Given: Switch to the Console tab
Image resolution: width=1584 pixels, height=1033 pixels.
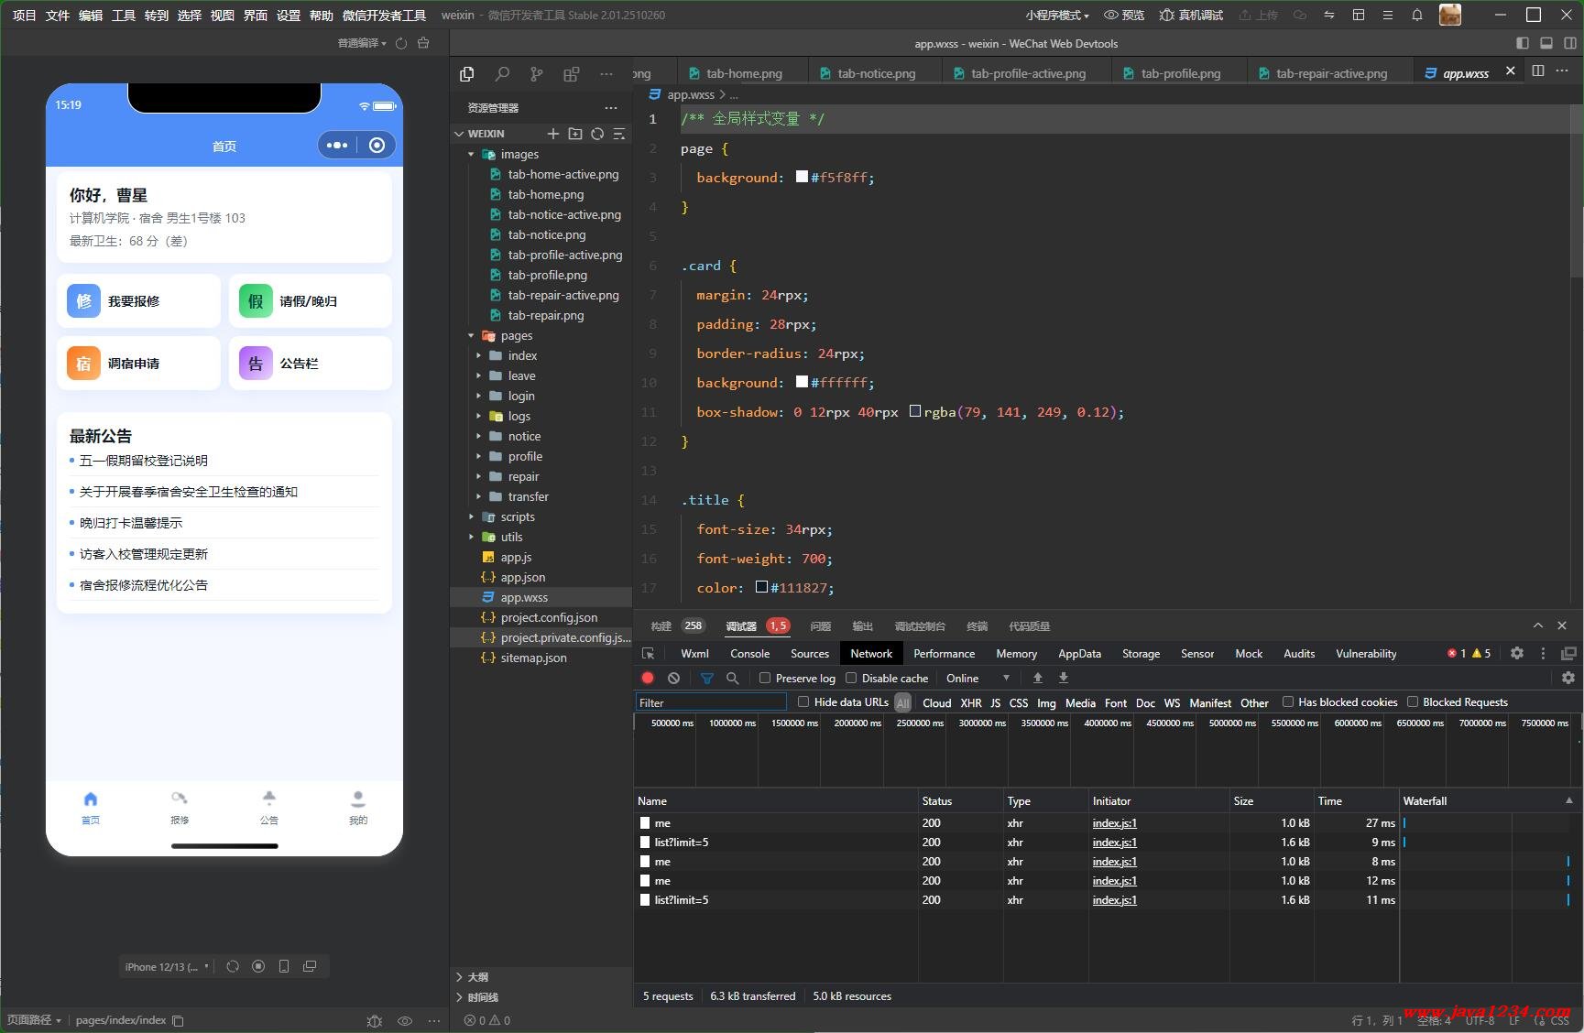Looking at the screenshot, I should [749, 654].
